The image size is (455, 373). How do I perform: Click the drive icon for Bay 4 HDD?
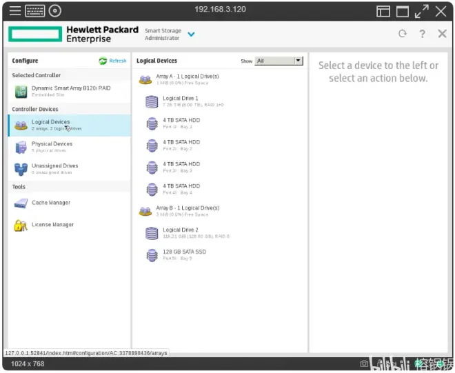152,189
